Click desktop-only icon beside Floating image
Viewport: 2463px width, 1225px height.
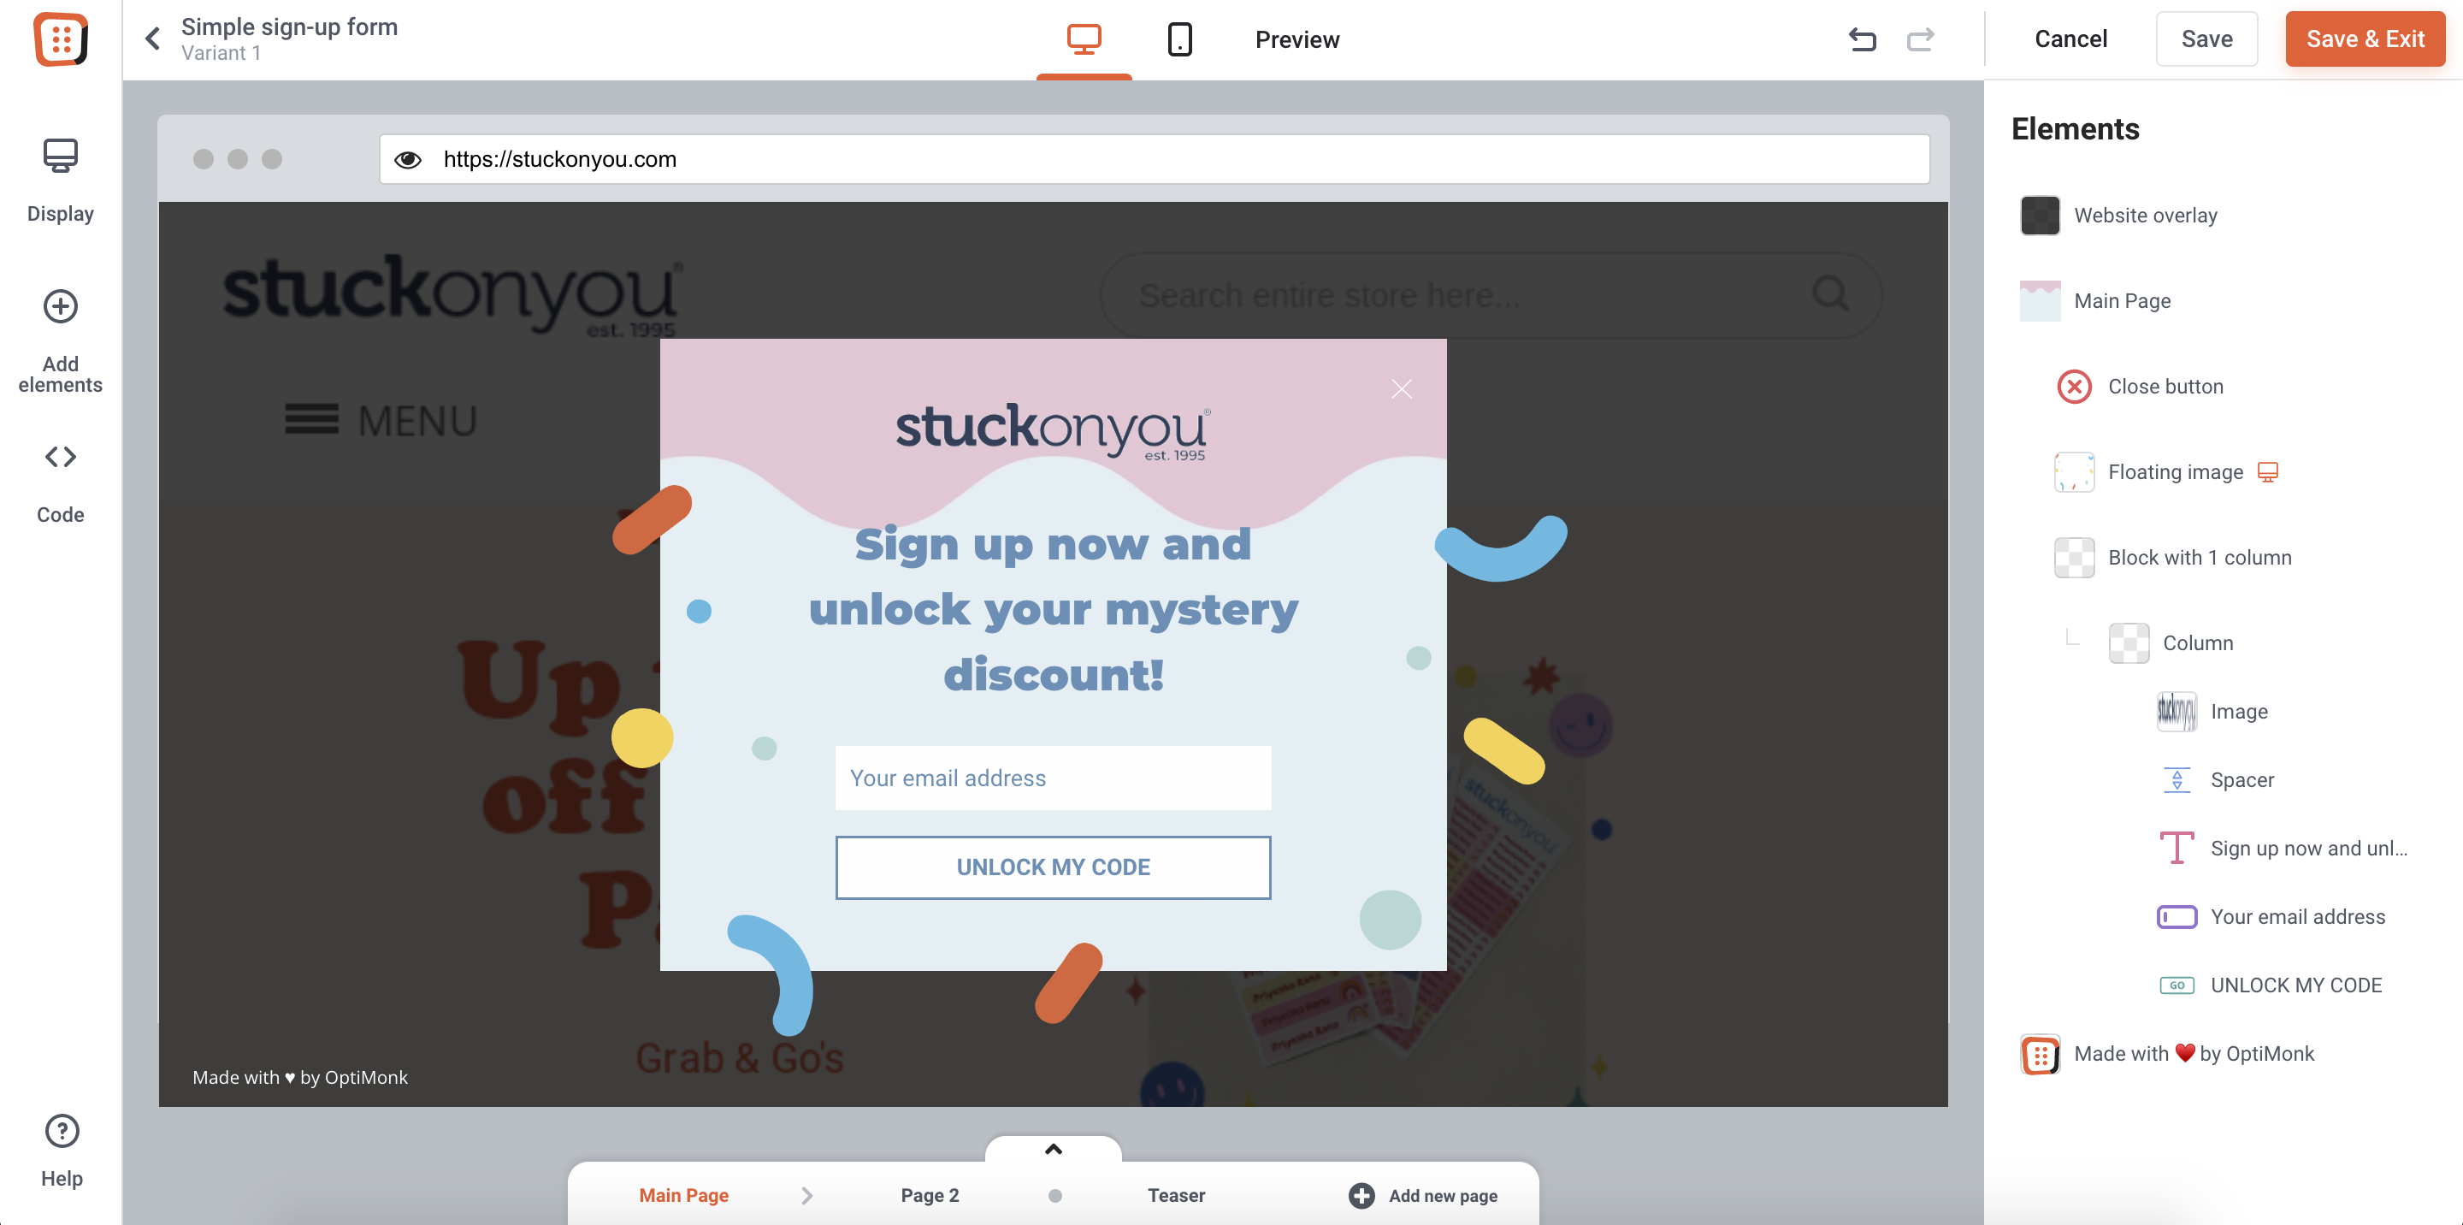(x=2267, y=472)
